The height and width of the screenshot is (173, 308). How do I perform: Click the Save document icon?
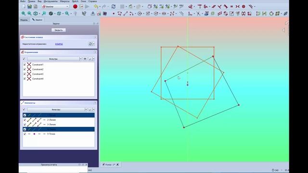[x=29, y=6]
